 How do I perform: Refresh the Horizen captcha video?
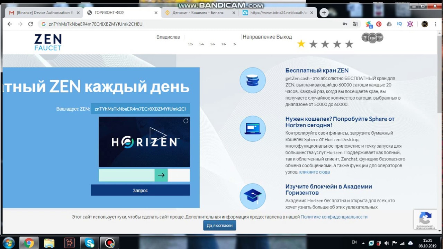(186, 121)
